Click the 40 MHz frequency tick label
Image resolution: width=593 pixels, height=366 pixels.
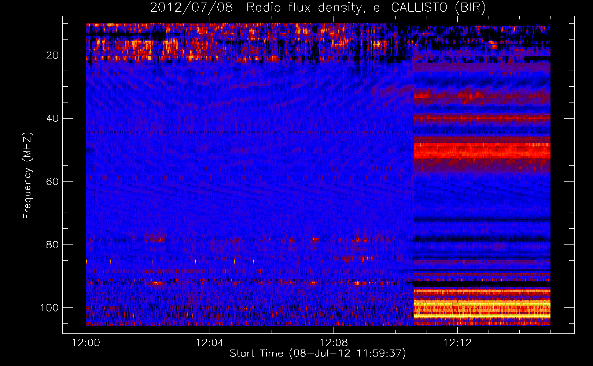(x=52, y=119)
